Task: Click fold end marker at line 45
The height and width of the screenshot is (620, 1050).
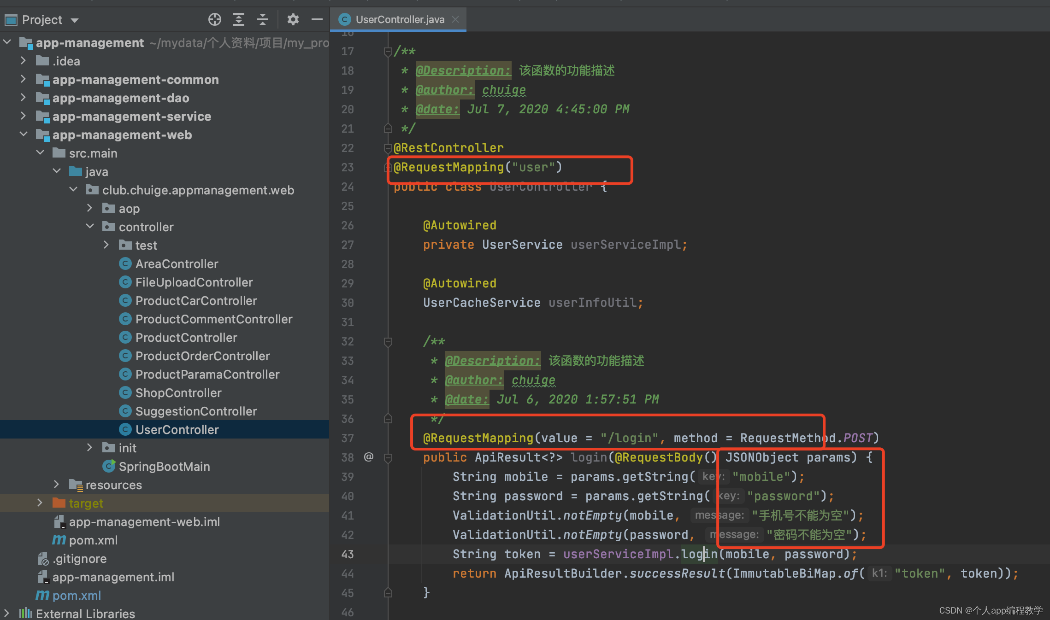Action: (388, 593)
